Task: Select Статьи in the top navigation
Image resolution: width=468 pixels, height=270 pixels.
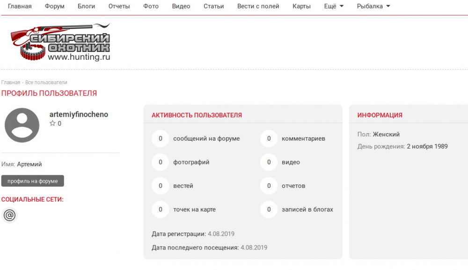Action: pos(213,7)
